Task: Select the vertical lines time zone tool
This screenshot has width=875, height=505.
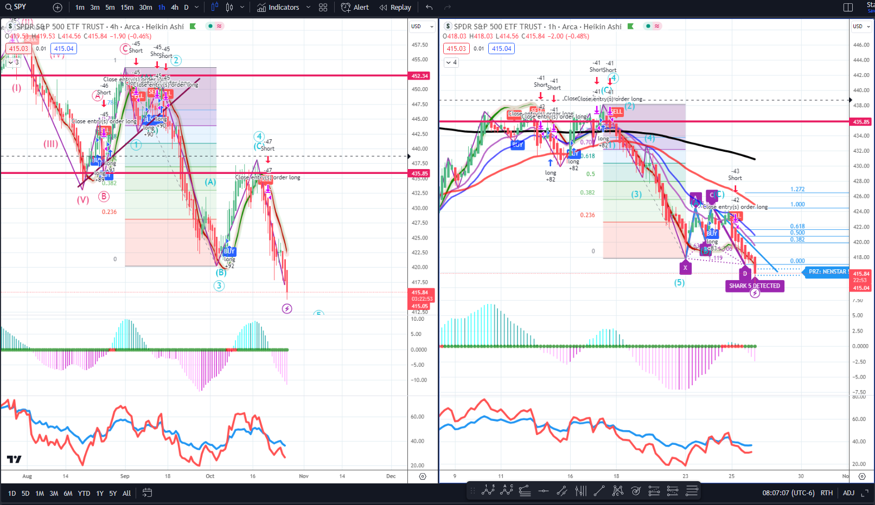Action: tap(581, 491)
